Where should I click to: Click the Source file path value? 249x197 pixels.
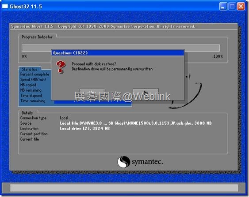(136, 123)
